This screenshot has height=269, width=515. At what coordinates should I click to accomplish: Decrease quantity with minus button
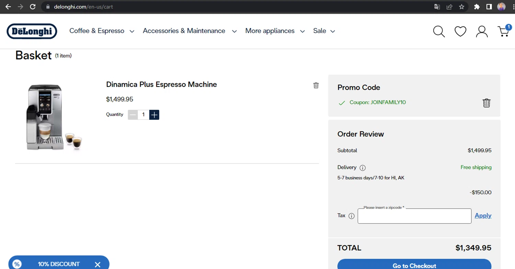(133, 115)
